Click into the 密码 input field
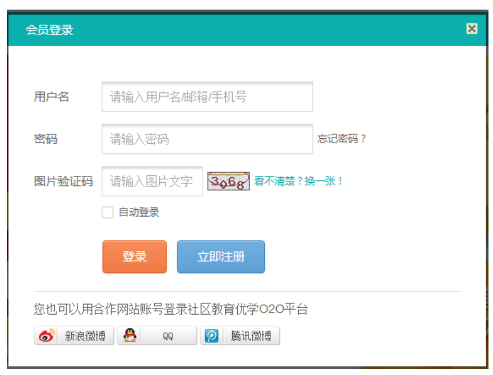 207,139
